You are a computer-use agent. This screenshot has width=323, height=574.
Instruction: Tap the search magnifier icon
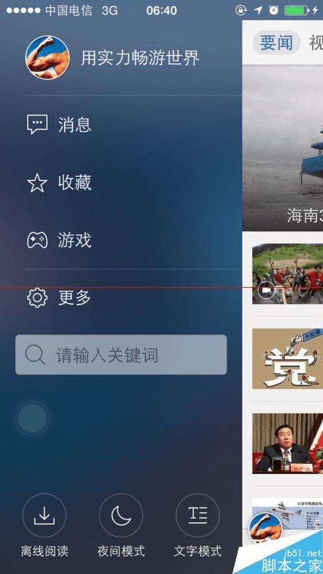pyautogui.click(x=35, y=355)
